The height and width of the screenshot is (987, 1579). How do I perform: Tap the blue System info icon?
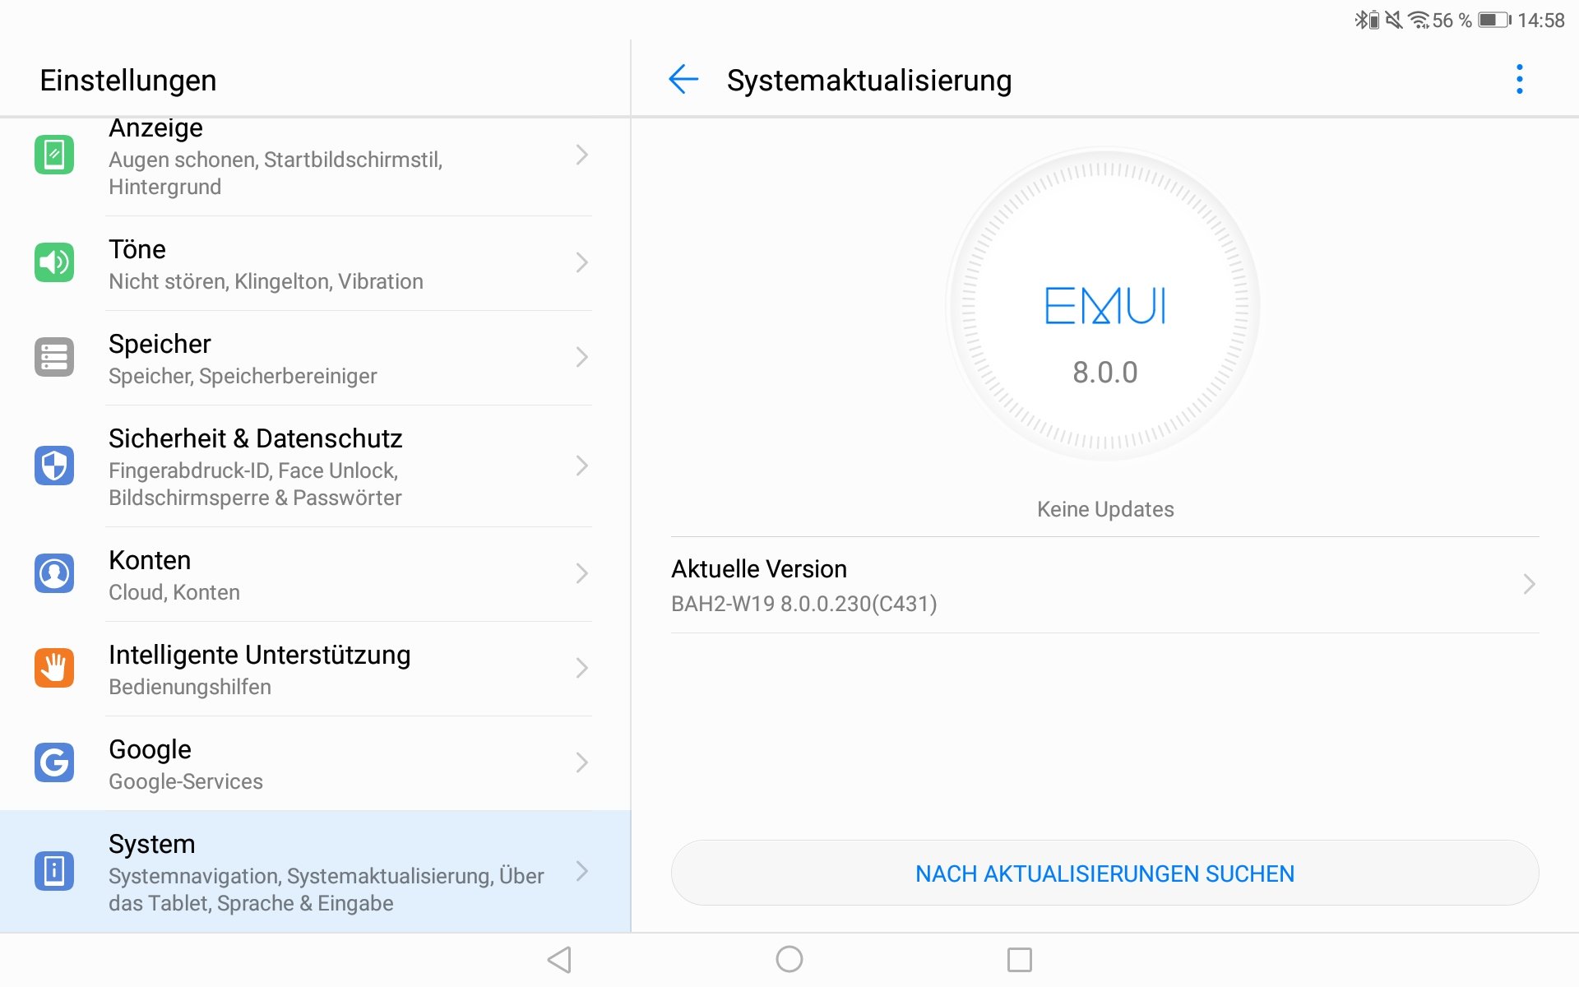point(54,870)
